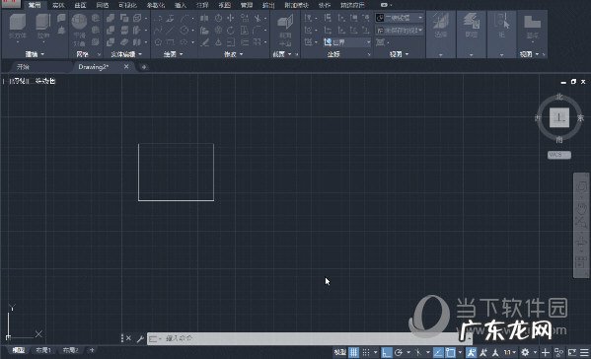Viewport: 591px width, 359px height.
Task: Toggle the grid display in status bar
Action: click(353, 353)
